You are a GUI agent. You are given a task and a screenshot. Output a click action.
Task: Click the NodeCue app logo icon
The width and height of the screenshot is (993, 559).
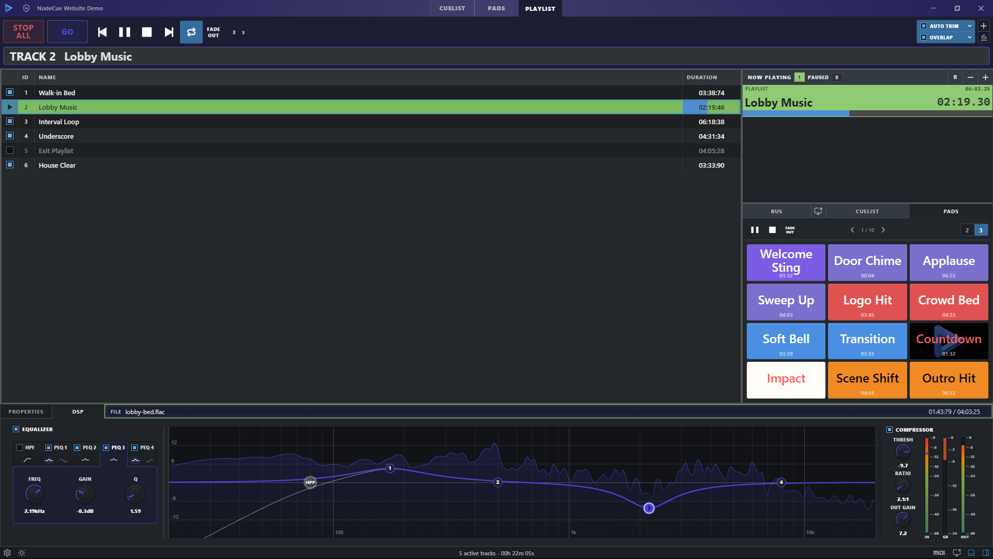pos(8,8)
